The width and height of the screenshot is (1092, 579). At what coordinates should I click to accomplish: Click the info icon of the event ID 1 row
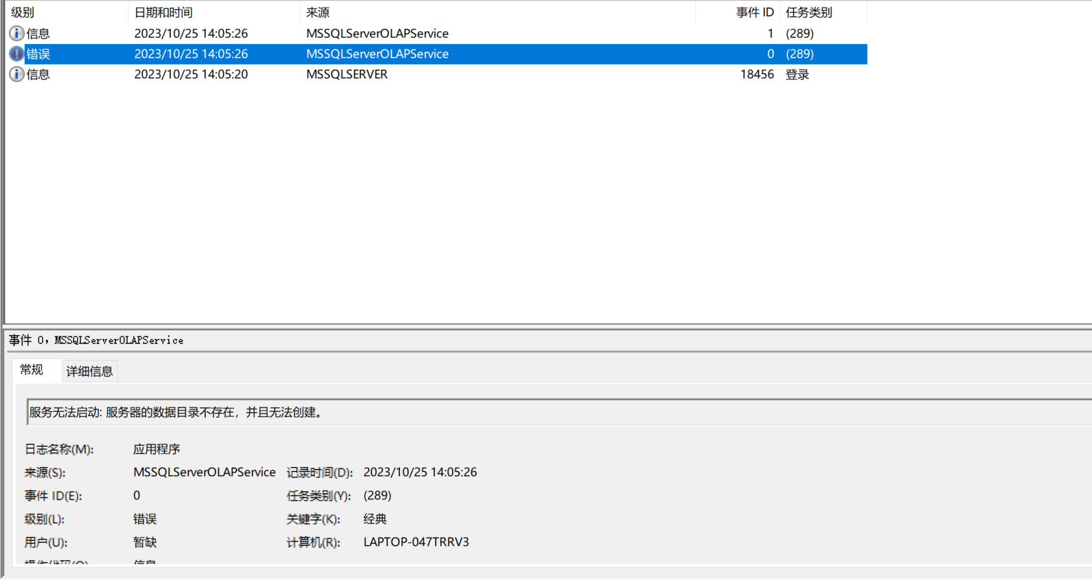pyautogui.click(x=17, y=34)
